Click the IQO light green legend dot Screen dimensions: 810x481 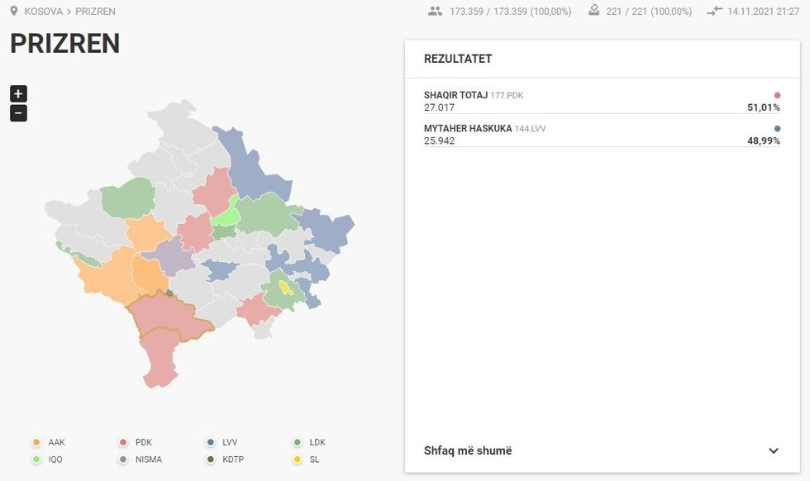point(36,460)
